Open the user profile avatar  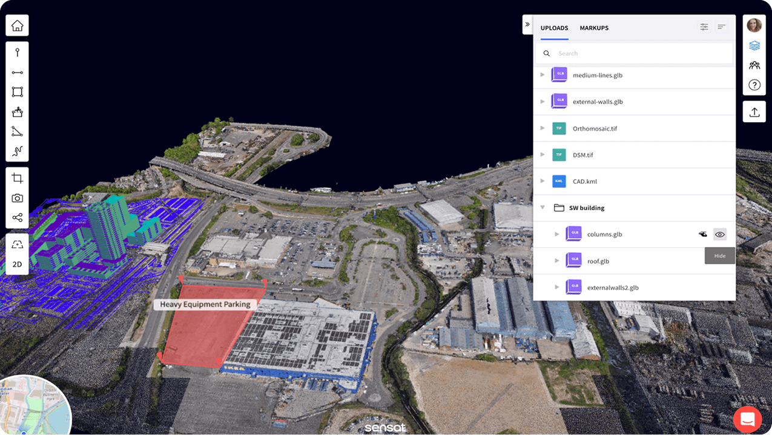(754, 25)
